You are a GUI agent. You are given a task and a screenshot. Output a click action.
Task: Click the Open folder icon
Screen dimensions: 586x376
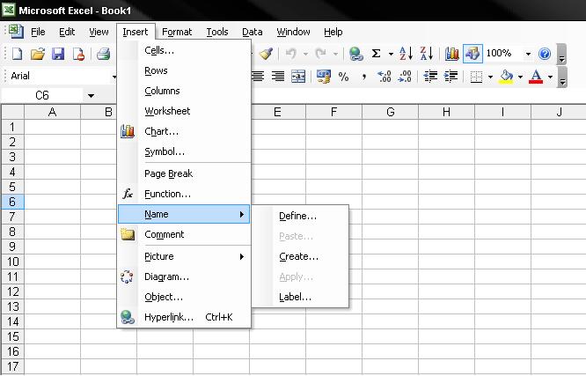[x=37, y=54]
